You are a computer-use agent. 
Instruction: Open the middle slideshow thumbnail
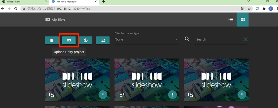[147, 80]
